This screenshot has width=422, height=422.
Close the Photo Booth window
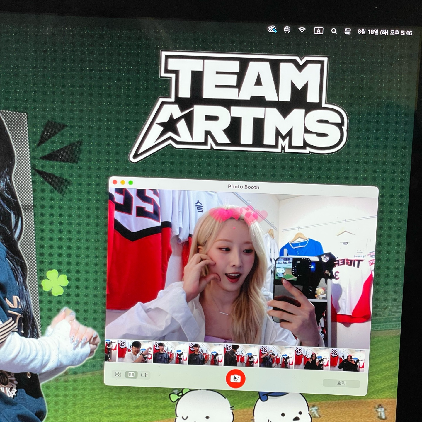coord(115,182)
